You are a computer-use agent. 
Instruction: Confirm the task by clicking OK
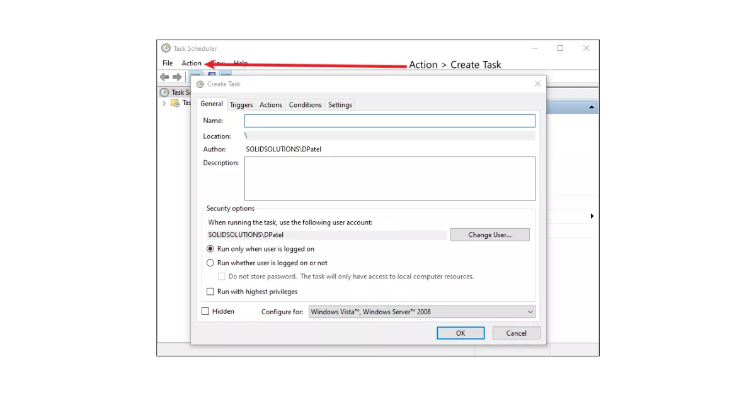tap(461, 333)
